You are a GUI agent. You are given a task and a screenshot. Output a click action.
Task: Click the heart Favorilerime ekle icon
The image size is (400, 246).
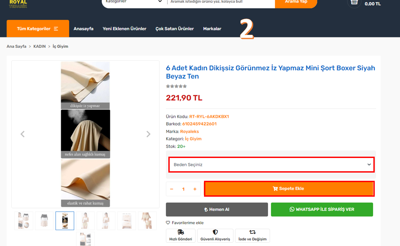tap(168, 223)
